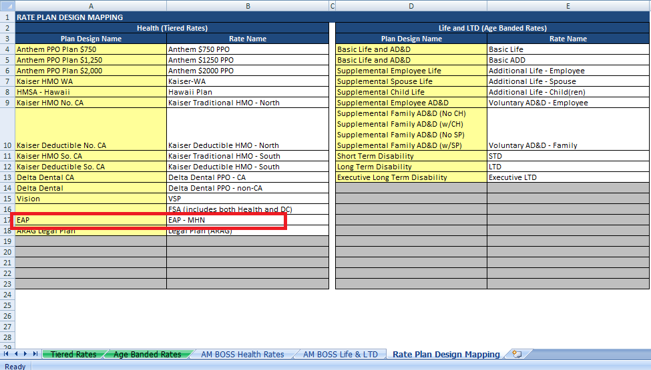Select column D header
This screenshot has height=370, width=651.
point(411,6)
